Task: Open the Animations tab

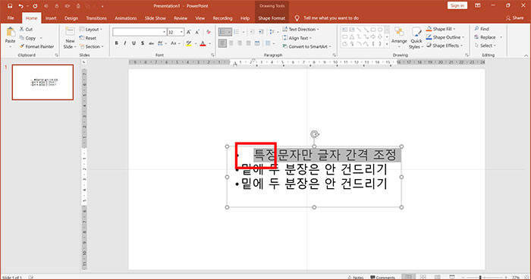Action: pos(126,18)
